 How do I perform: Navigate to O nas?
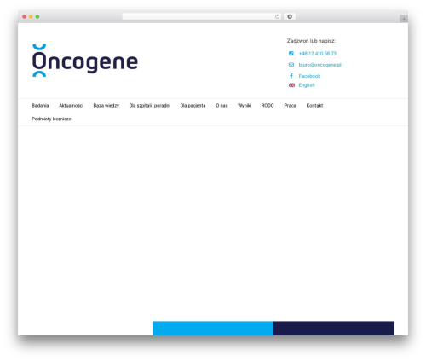(222, 106)
